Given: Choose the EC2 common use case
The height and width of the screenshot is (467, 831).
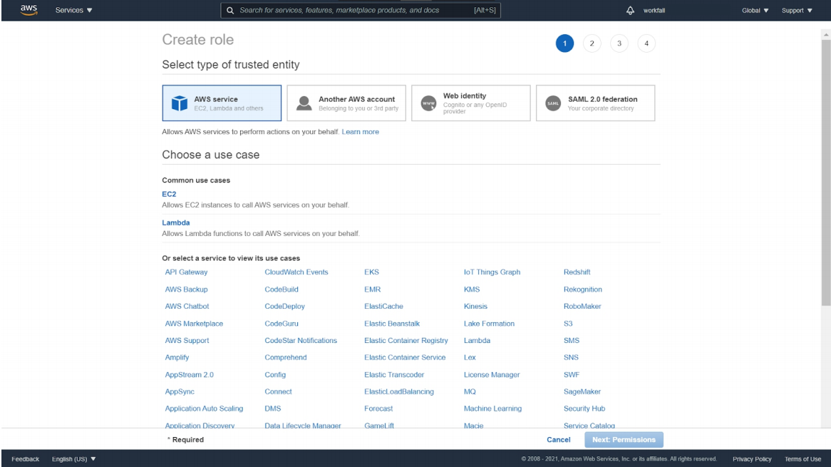Looking at the screenshot, I should click(x=169, y=194).
